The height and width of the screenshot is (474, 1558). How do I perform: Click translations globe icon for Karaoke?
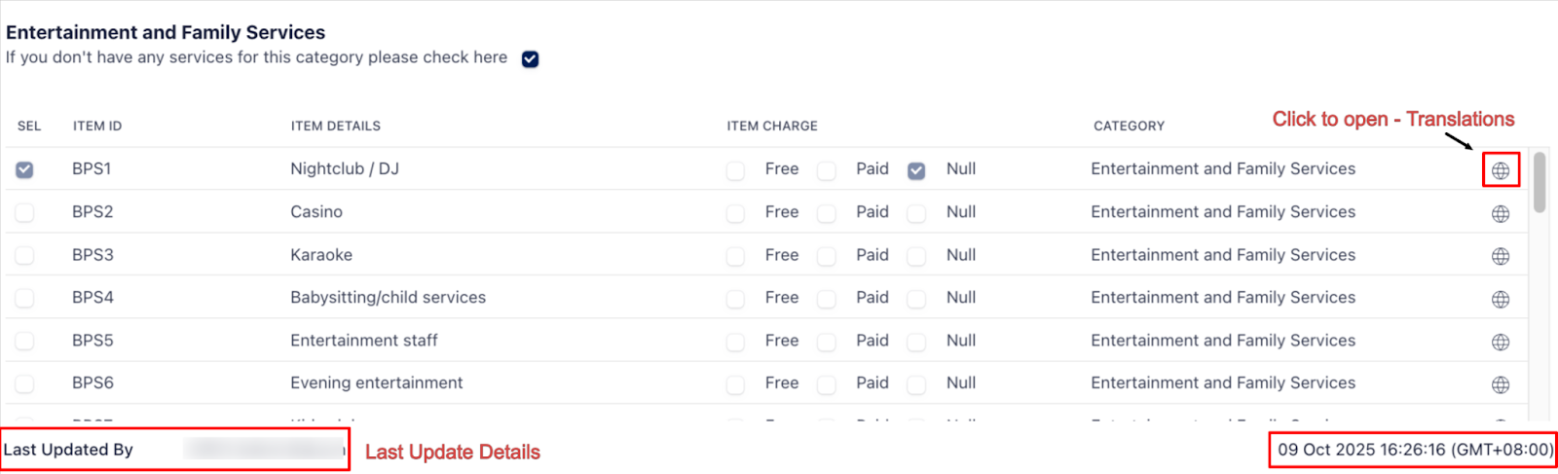coord(1501,257)
